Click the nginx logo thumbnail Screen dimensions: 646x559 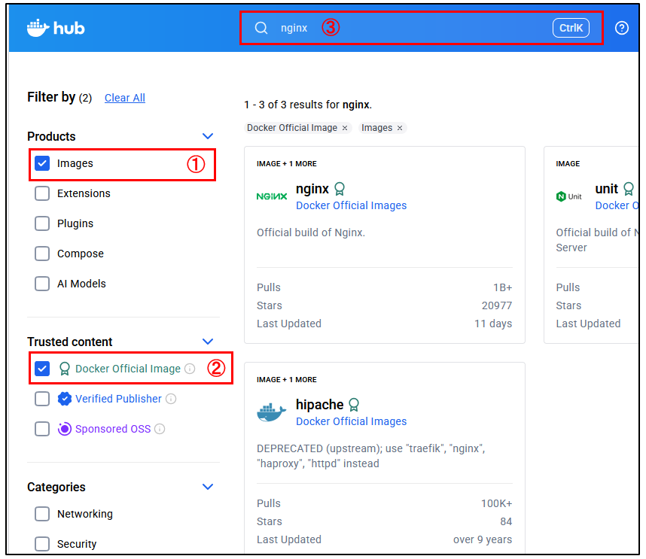tap(271, 196)
